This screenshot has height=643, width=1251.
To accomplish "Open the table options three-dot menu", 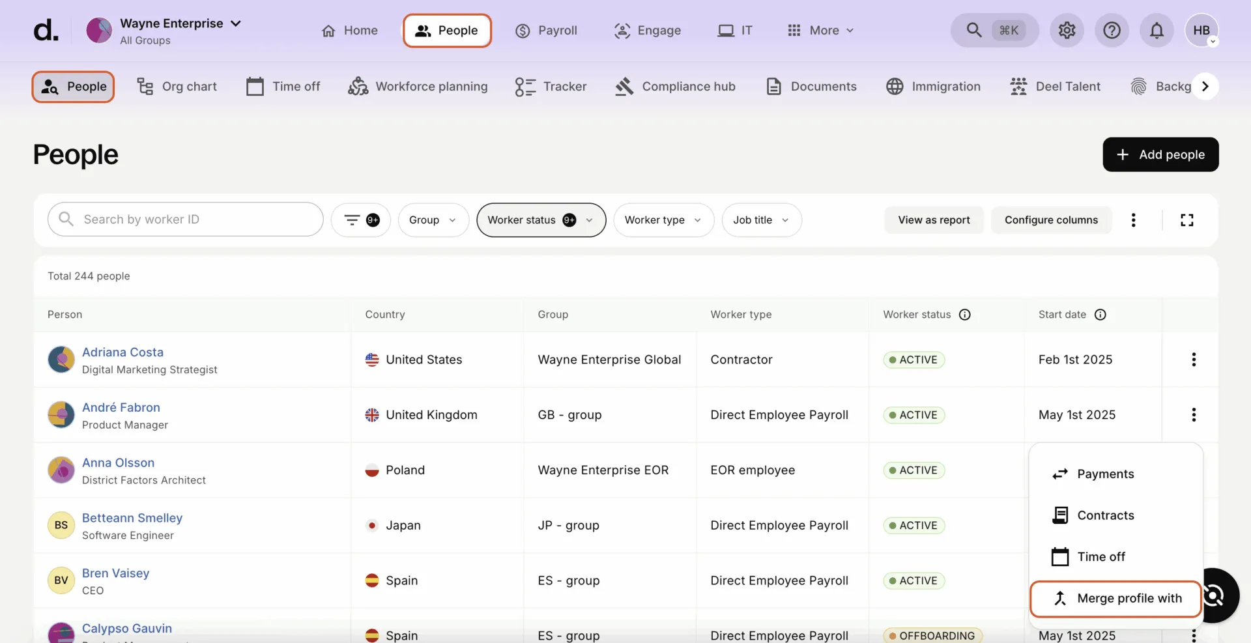I will click(x=1134, y=220).
